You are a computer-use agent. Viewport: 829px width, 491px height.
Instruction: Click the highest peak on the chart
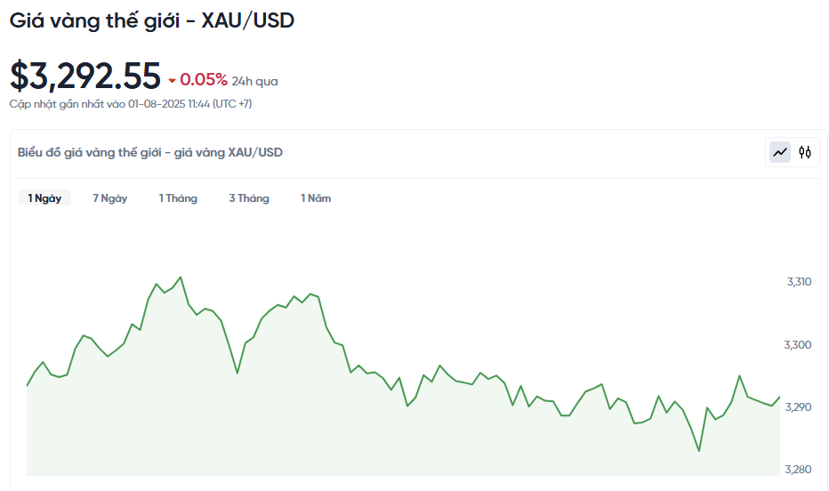tap(181, 277)
